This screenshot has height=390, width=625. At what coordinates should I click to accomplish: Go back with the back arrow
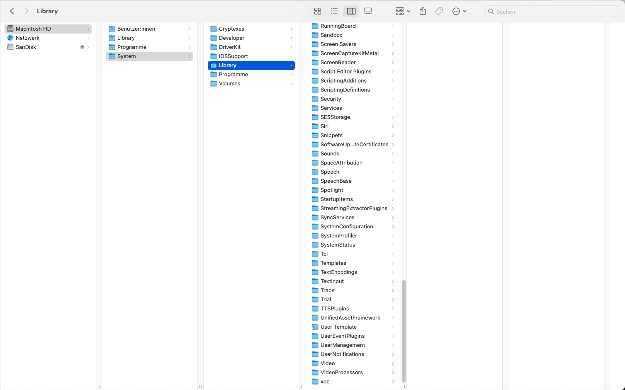point(12,11)
